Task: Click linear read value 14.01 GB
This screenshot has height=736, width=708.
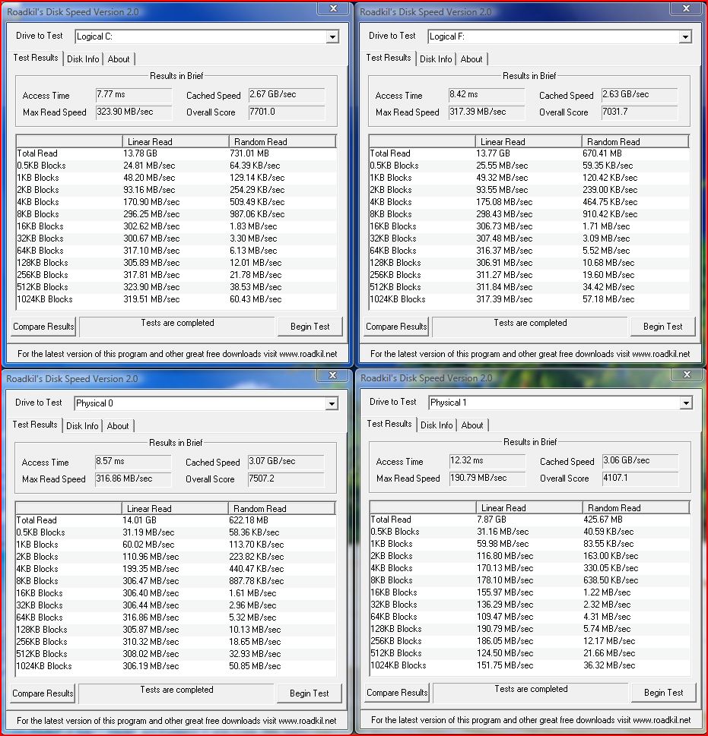Action: click(139, 520)
